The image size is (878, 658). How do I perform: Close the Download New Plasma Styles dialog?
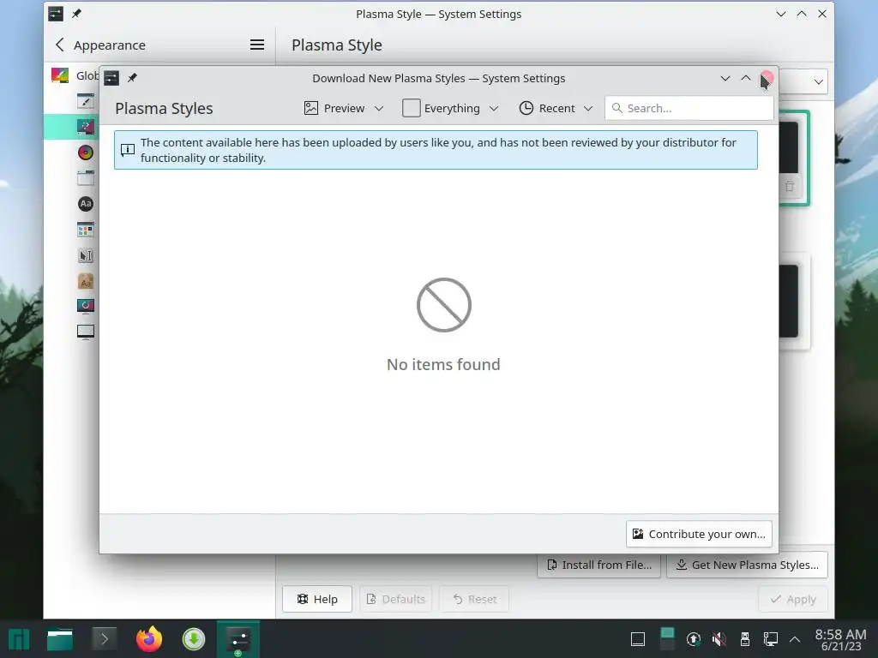(x=767, y=78)
